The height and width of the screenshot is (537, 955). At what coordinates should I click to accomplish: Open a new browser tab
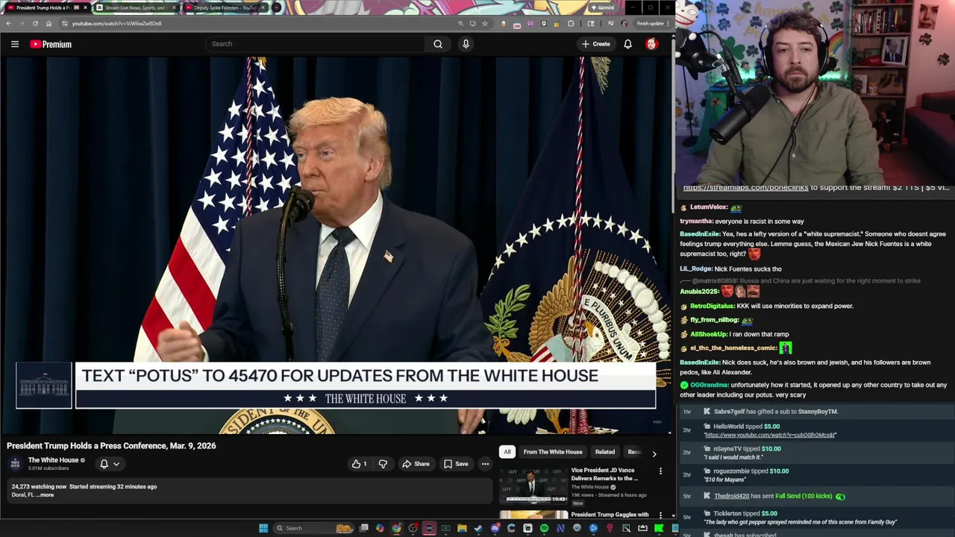point(277,7)
